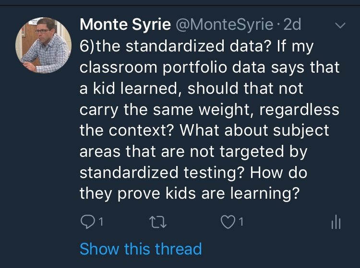Expand the tweet options chevron

[x=339, y=25]
